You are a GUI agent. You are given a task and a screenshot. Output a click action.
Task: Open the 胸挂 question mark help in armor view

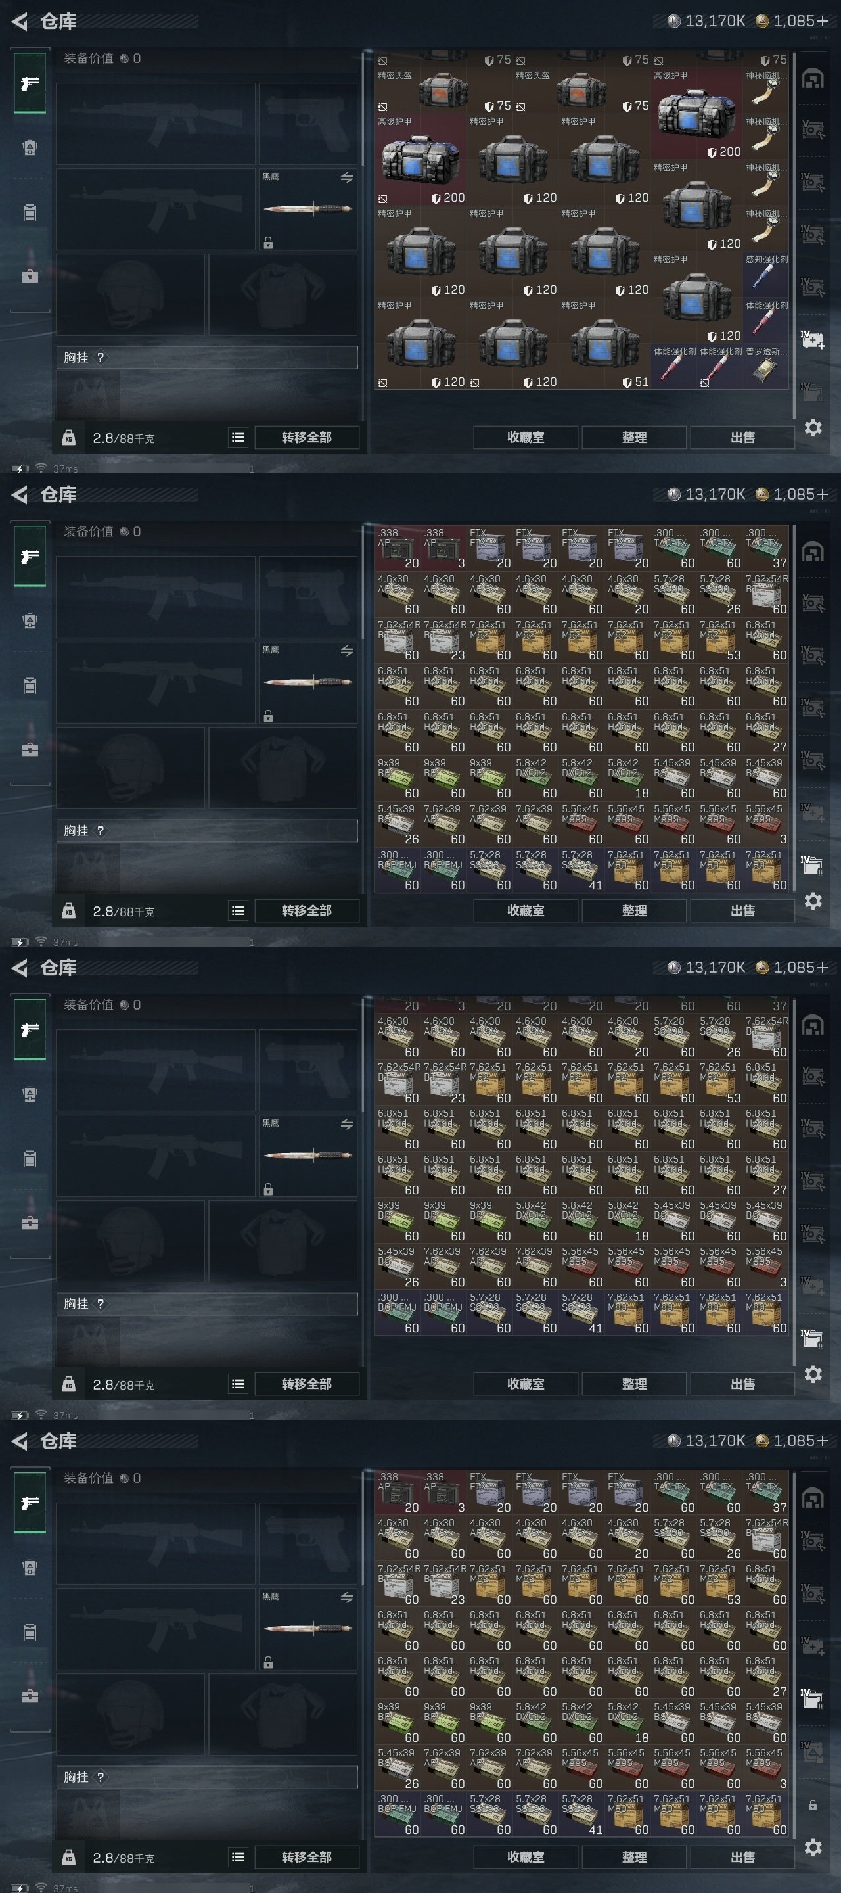101,357
